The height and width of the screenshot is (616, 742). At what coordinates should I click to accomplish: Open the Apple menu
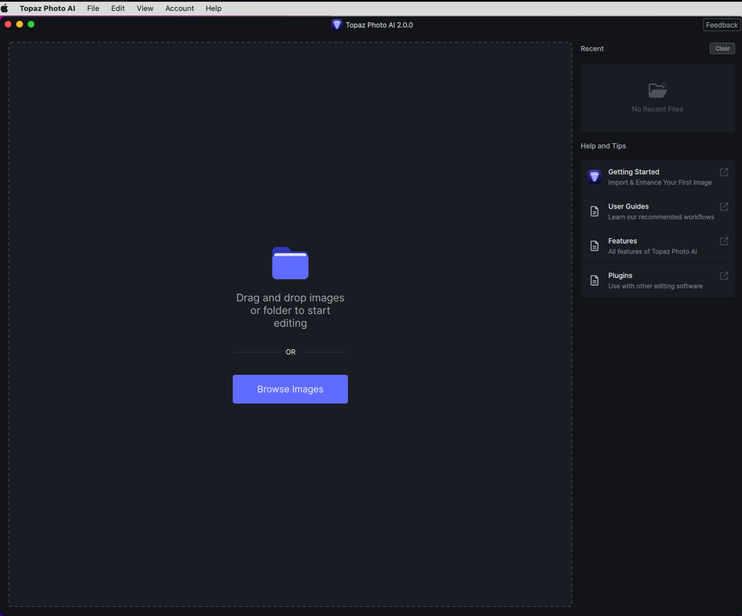pyautogui.click(x=5, y=8)
